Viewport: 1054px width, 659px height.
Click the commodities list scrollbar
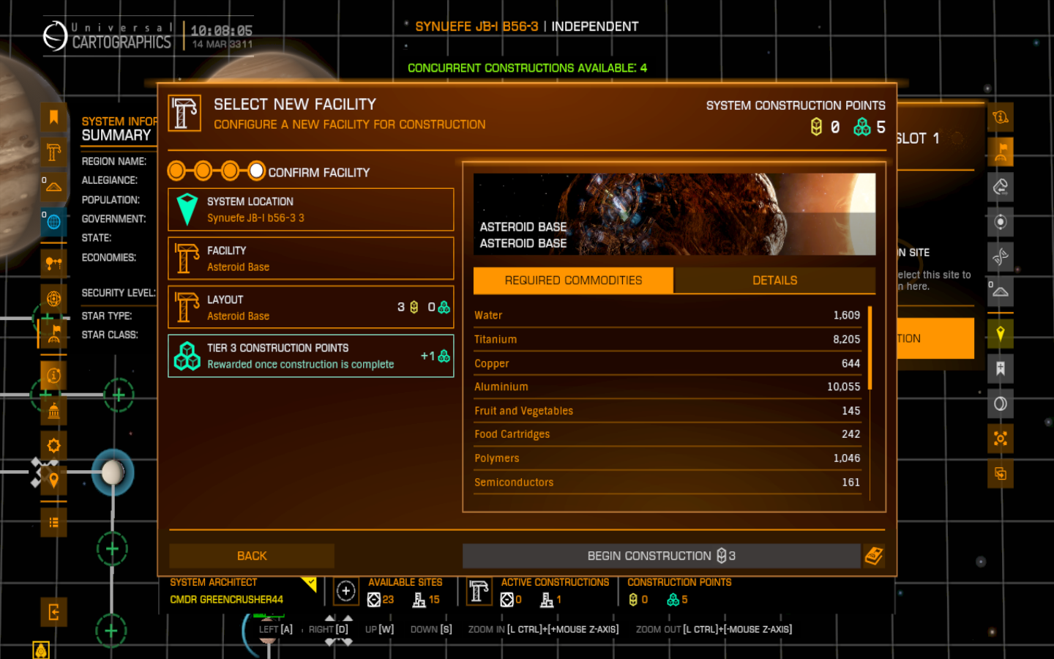tap(870, 348)
